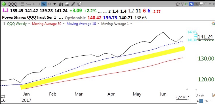Click the Jun label on time axis

coord(163,94)
